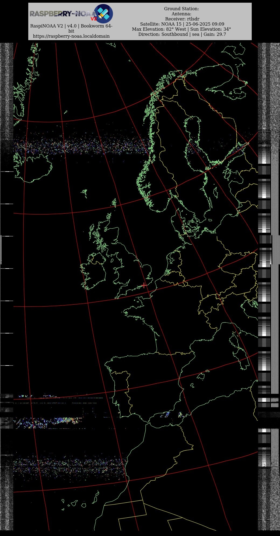Image resolution: width=280 pixels, height=536 pixels.
Task: Click the raspberry-noaa.localdomain URL text
Action: tap(71, 36)
